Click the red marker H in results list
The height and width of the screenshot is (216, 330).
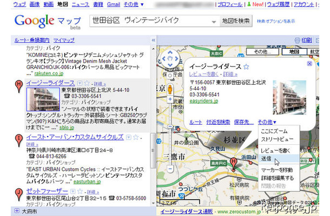(x=19, y=86)
